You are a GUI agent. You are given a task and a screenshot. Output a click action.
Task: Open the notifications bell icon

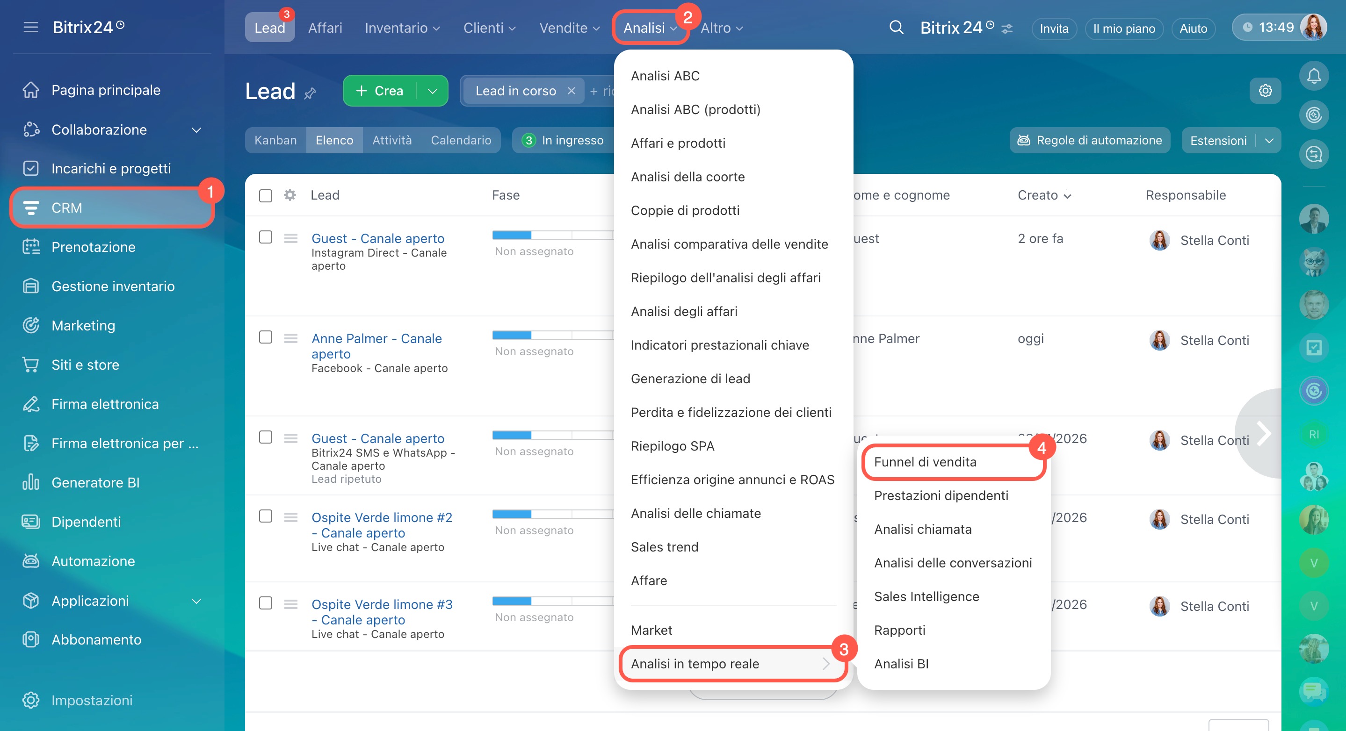1314,76
